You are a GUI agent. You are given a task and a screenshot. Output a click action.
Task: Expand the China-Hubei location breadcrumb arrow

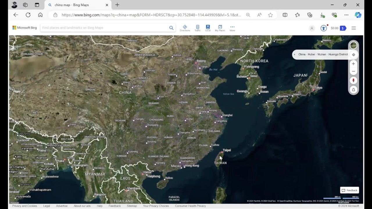tap(294, 55)
